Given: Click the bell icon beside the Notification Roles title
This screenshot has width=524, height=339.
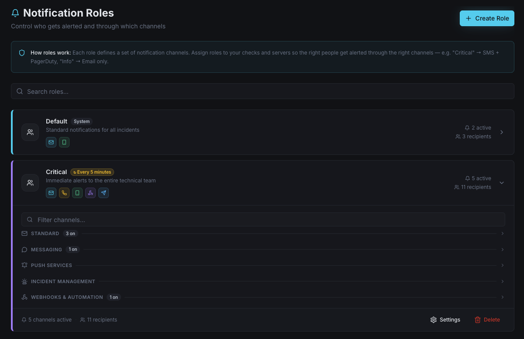Looking at the screenshot, I should [15, 13].
